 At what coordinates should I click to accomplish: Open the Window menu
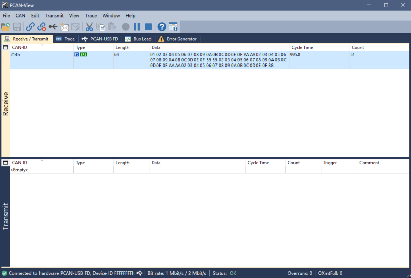pyautogui.click(x=111, y=16)
